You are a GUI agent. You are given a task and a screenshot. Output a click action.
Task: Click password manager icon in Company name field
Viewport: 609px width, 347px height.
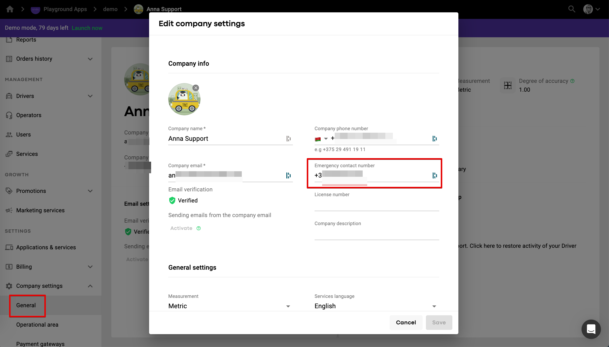288,138
